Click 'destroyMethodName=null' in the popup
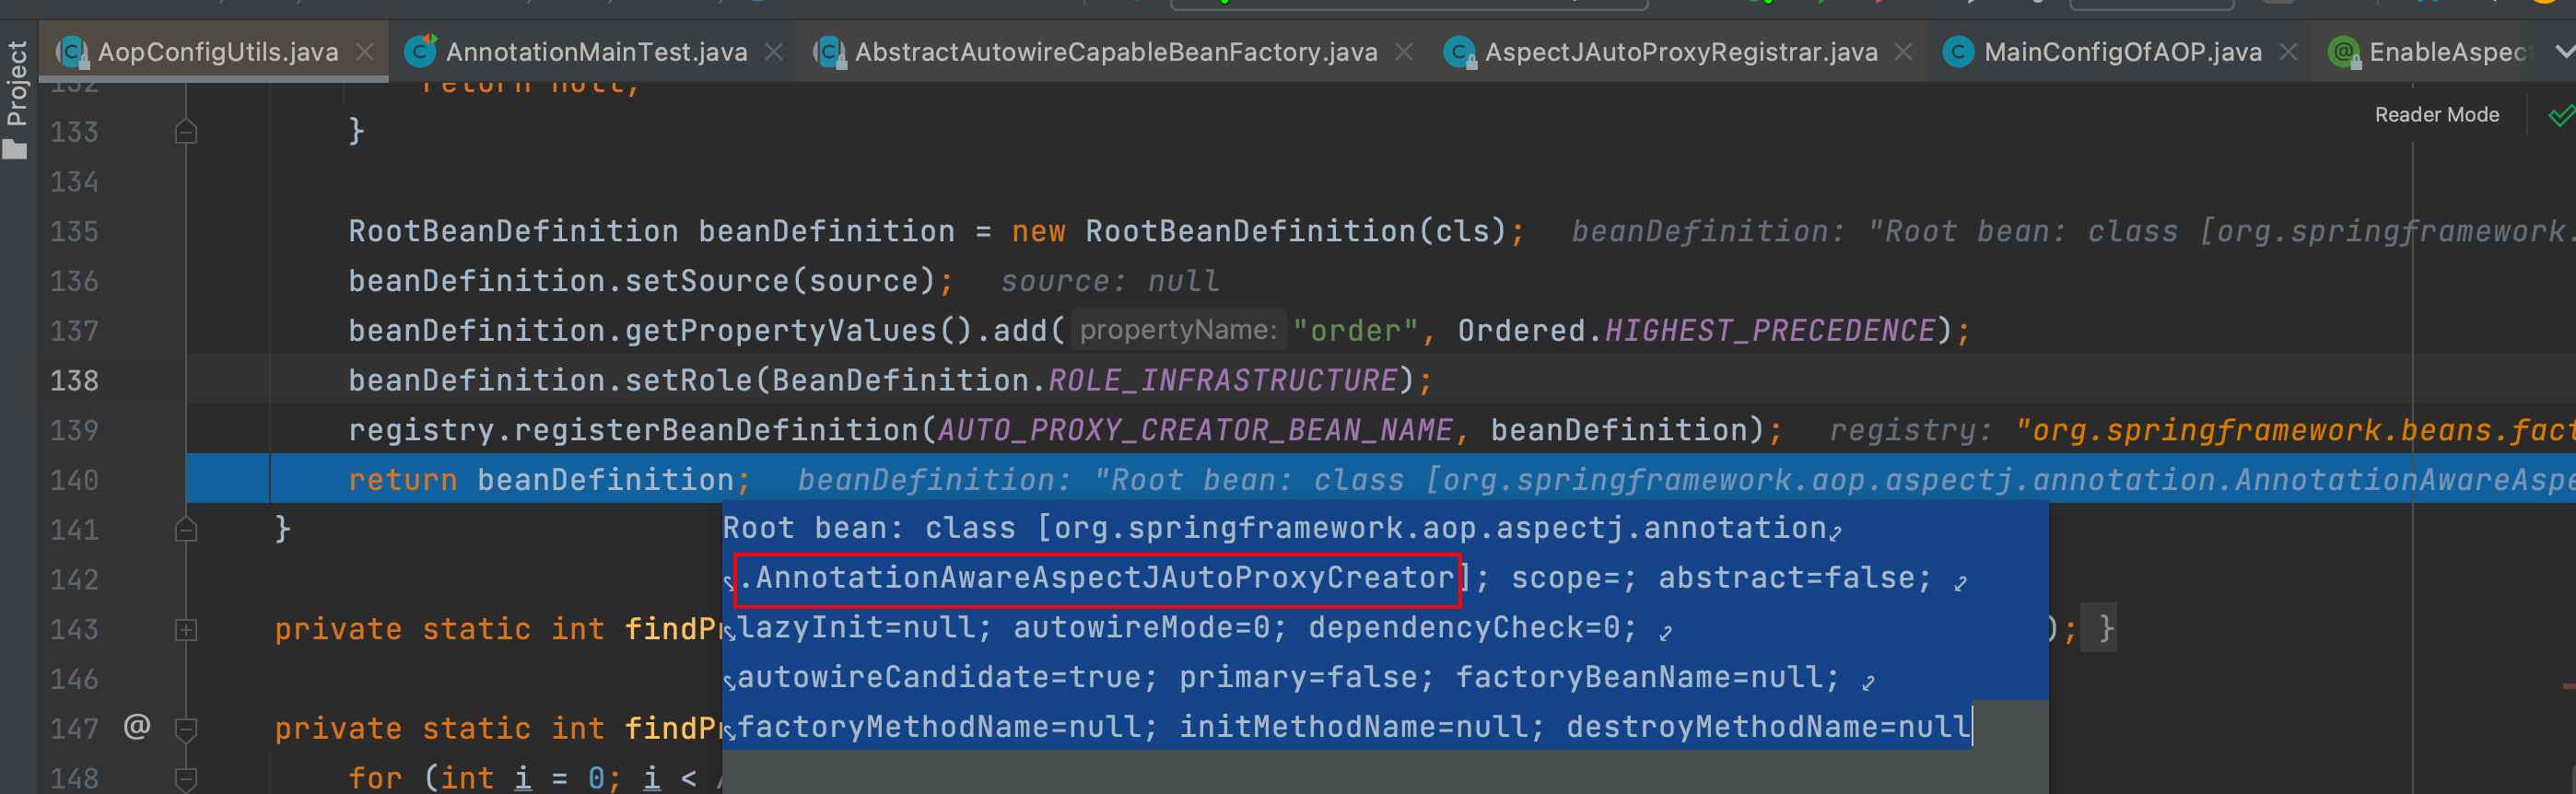 point(1768,727)
